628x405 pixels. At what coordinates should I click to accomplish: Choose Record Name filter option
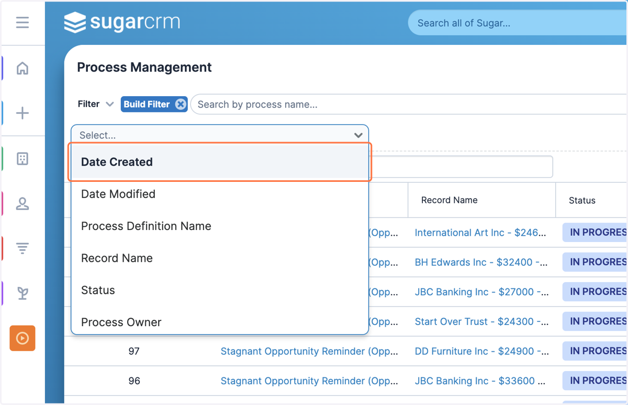click(220, 258)
